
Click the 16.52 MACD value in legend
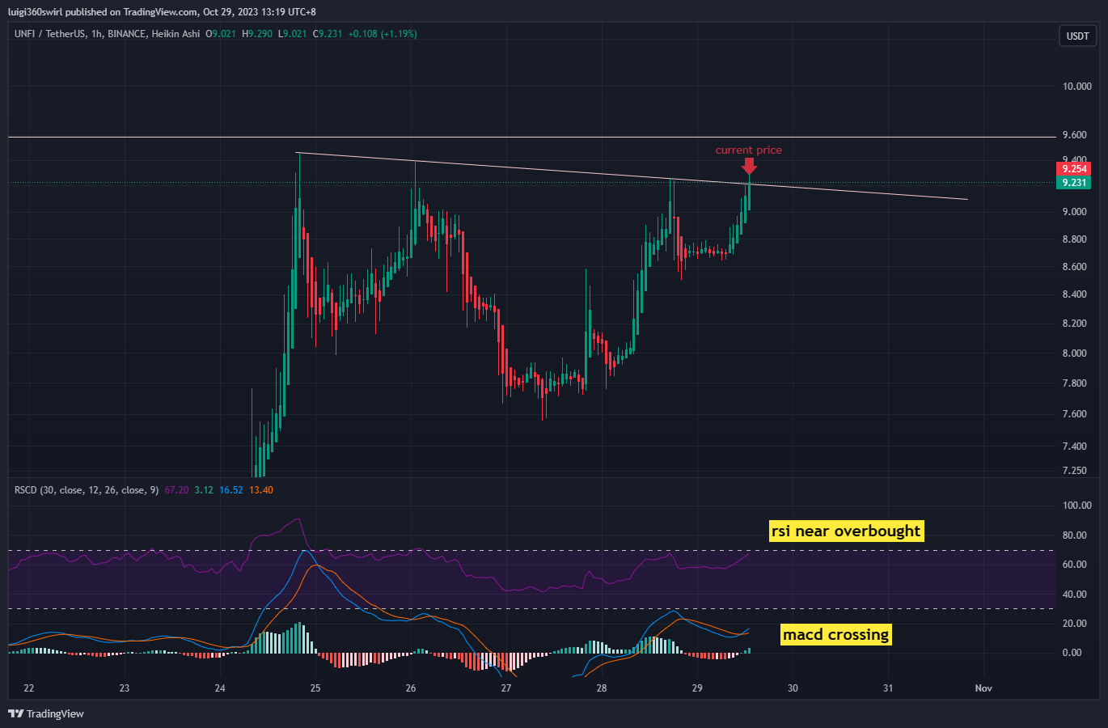(x=231, y=490)
